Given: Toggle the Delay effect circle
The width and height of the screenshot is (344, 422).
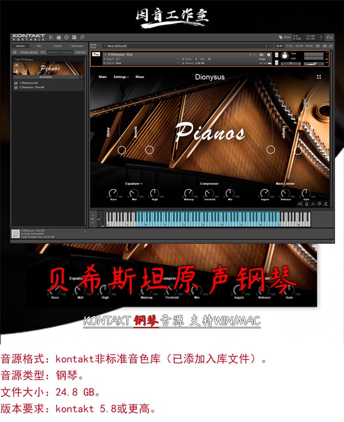Looking at the screenshot, I should tap(122, 150).
